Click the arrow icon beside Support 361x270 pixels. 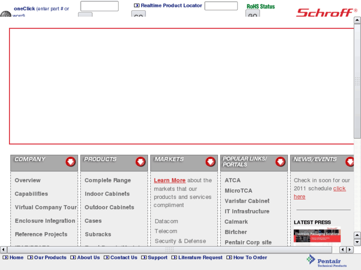click(144, 257)
